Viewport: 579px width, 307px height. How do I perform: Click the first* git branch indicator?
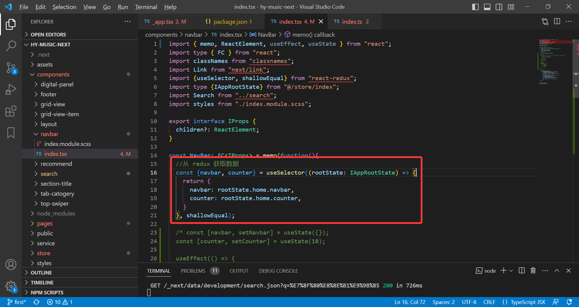(17, 302)
